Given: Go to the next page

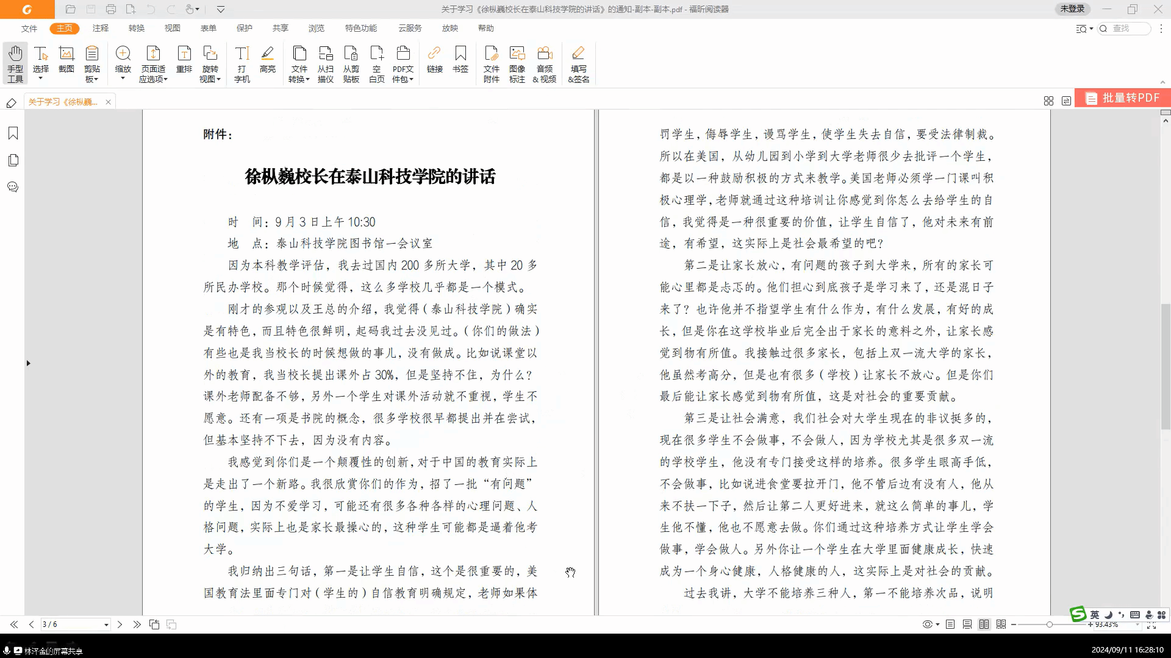Looking at the screenshot, I should click(x=120, y=624).
